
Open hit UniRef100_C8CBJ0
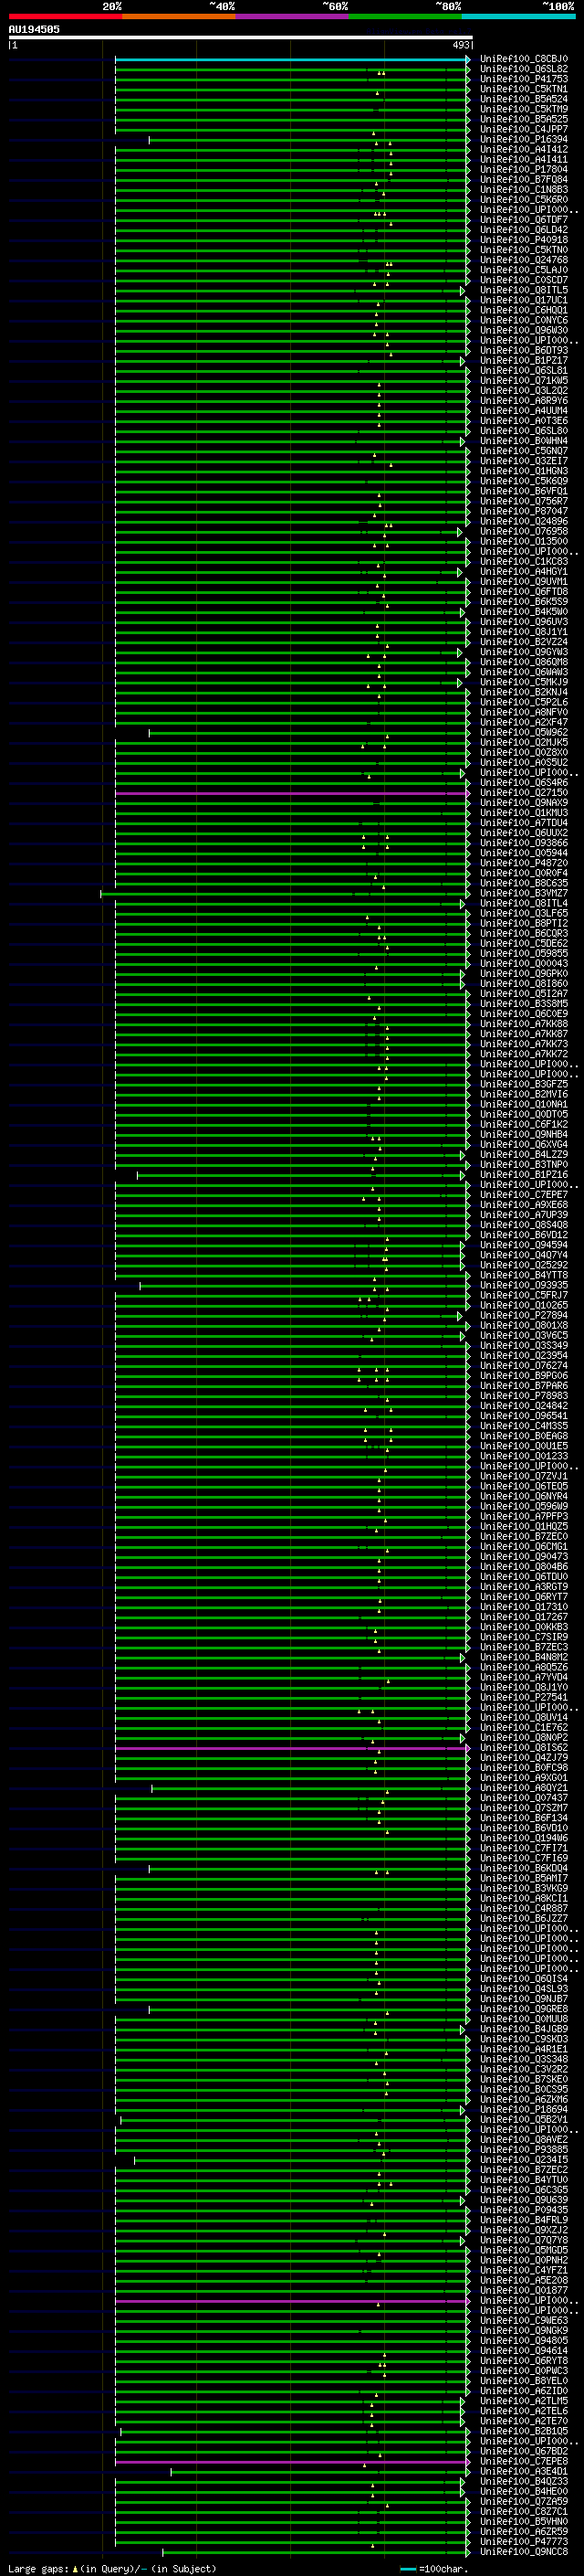click(524, 59)
